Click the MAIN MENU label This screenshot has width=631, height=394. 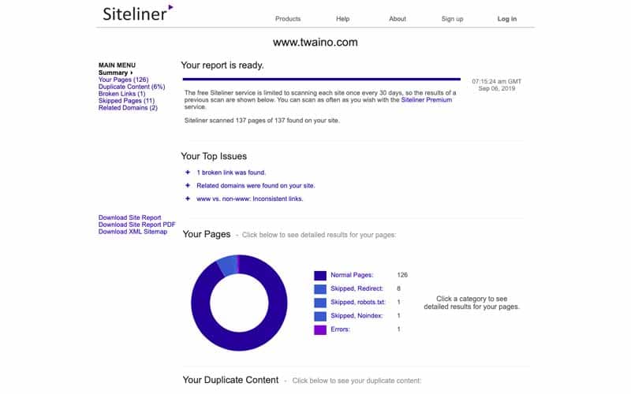[x=117, y=65]
